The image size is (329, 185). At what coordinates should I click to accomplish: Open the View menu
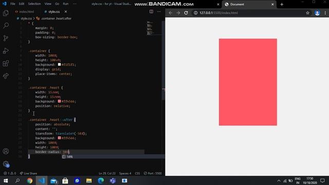pyautogui.click(x=48, y=4)
